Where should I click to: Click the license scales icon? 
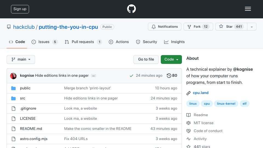coord(188,123)
